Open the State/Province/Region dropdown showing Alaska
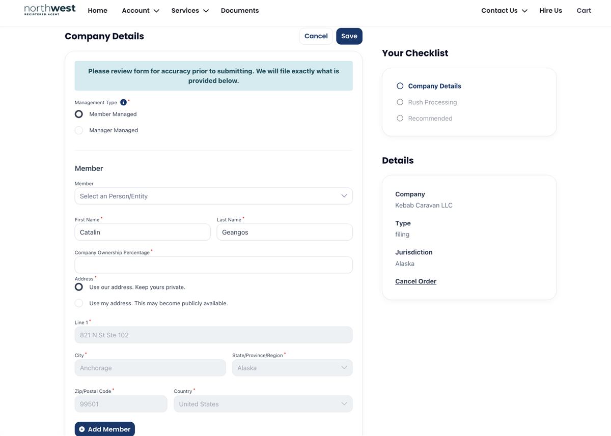611x436 pixels. tap(292, 368)
